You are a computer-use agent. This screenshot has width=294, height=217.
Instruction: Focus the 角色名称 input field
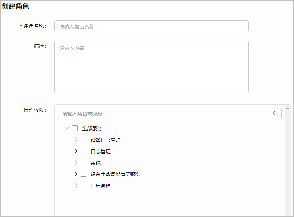152,26
